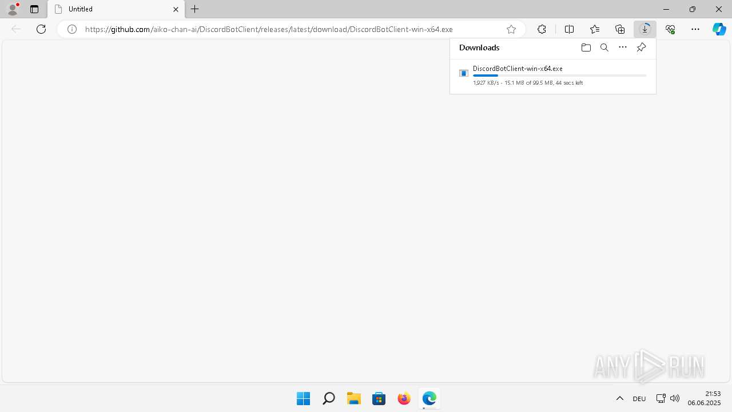The height and width of the screenshot is (412, 732).
Task: Go back with the back arrow
Action: coord(16,29)
